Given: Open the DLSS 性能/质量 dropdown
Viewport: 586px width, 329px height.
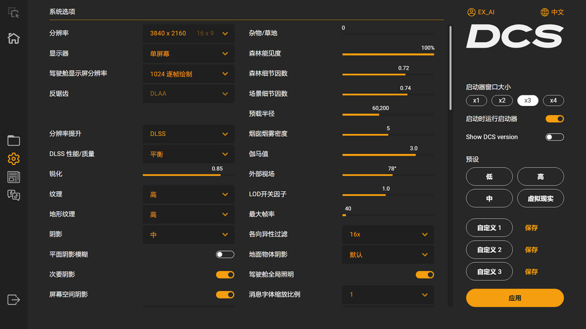Looking at the screenshot, I should (188, 154).
